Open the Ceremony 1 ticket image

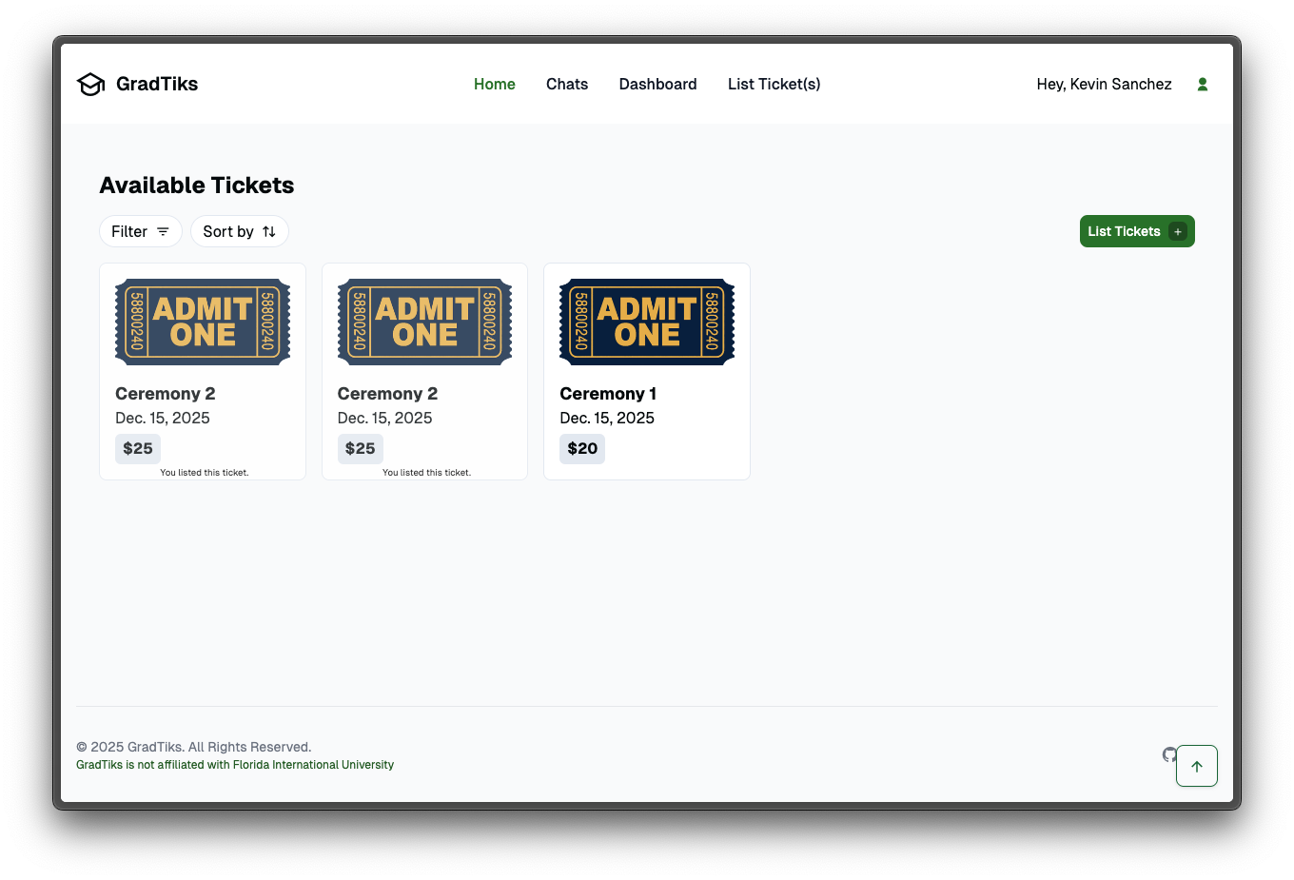[647, 322]
